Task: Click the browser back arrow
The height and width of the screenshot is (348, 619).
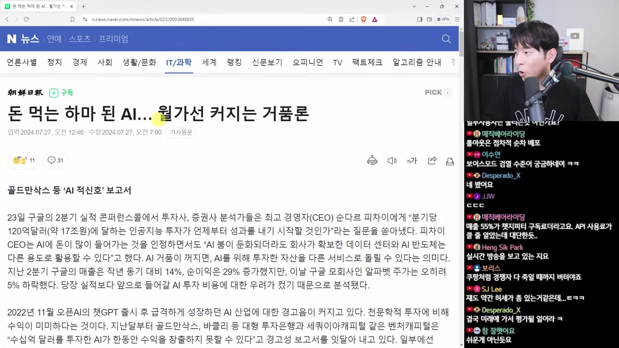Action: pos(7,19)
